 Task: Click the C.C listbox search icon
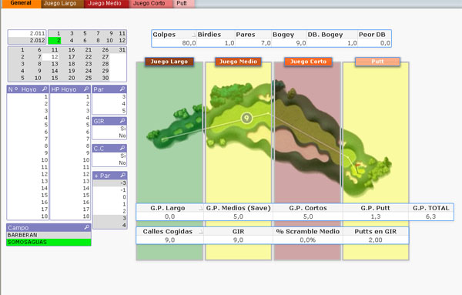tap(122, 148)
